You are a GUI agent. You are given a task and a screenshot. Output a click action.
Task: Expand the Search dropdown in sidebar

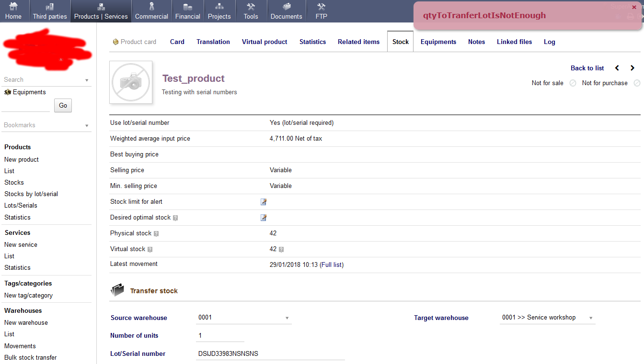pos(87,80)
